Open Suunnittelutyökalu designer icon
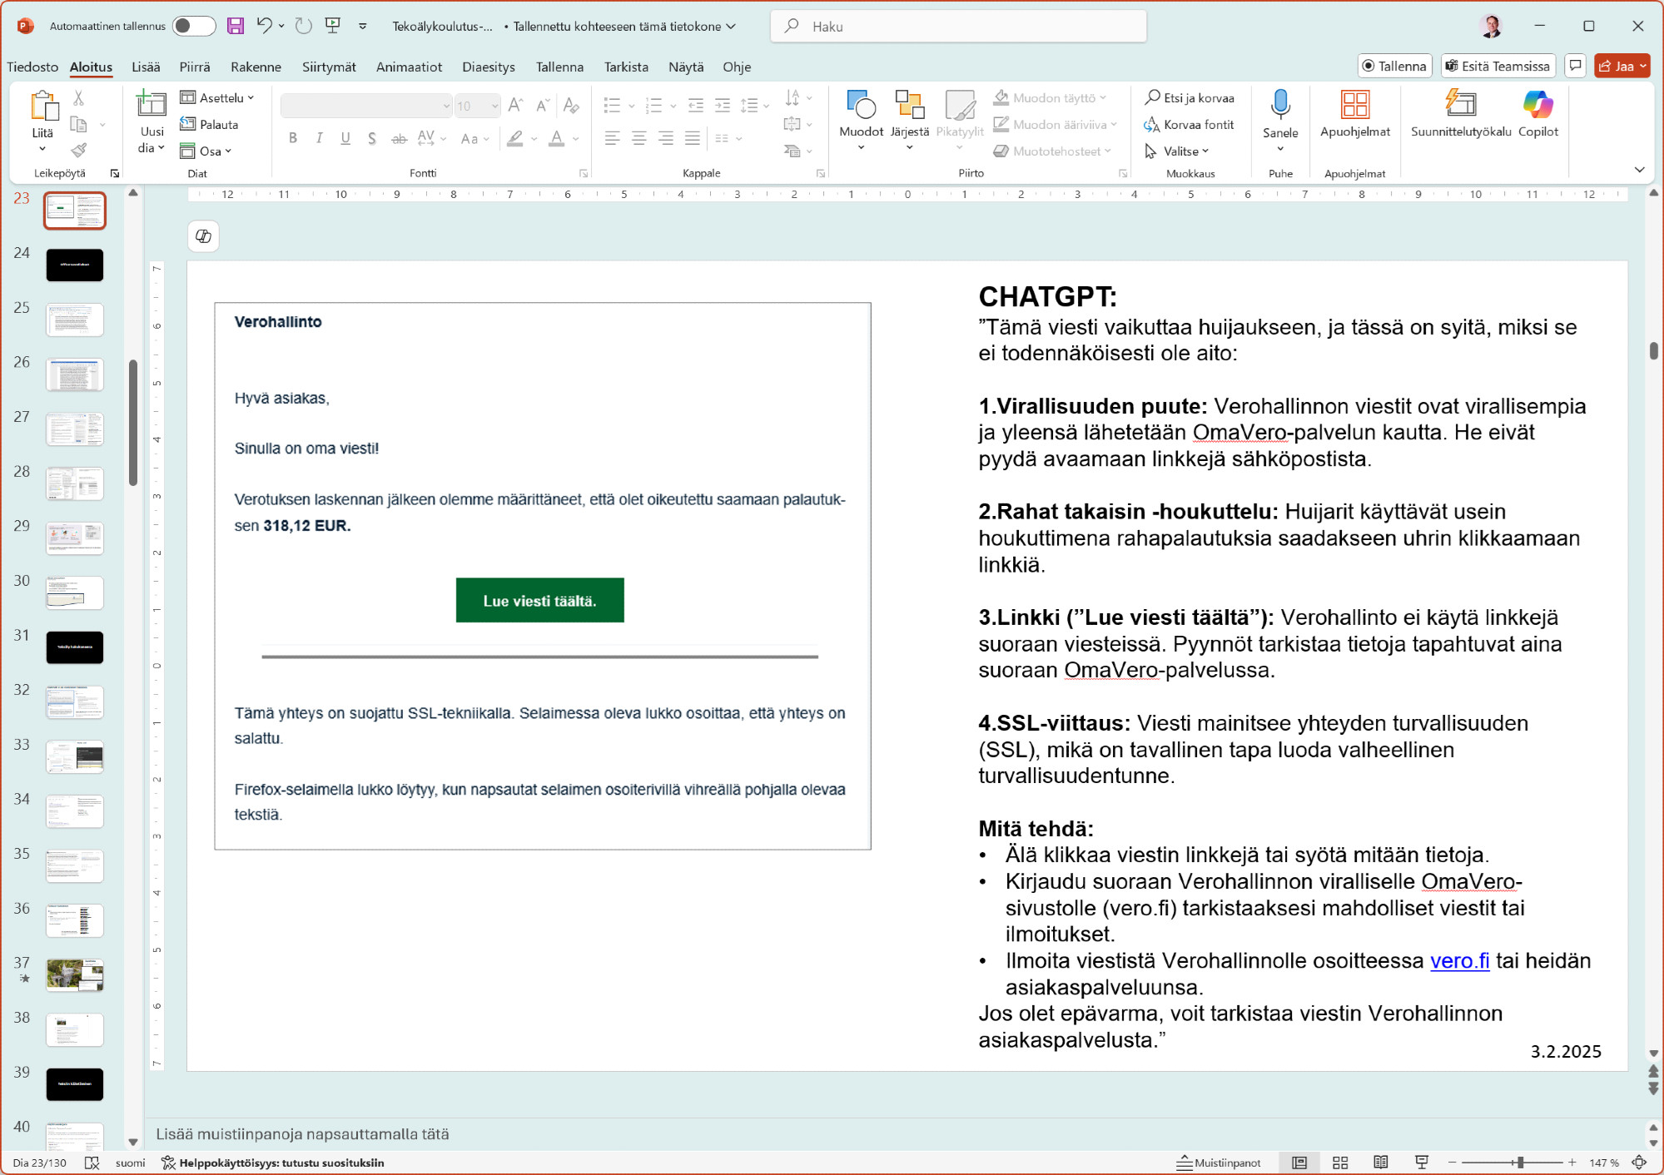 1461,104
